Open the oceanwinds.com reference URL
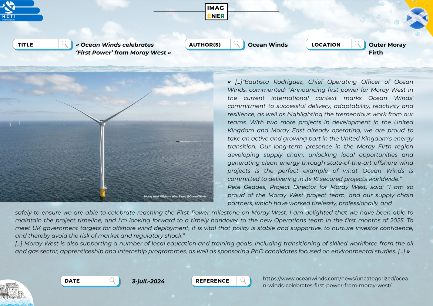Viewport: 433px width, 306px height. point(335,282)
